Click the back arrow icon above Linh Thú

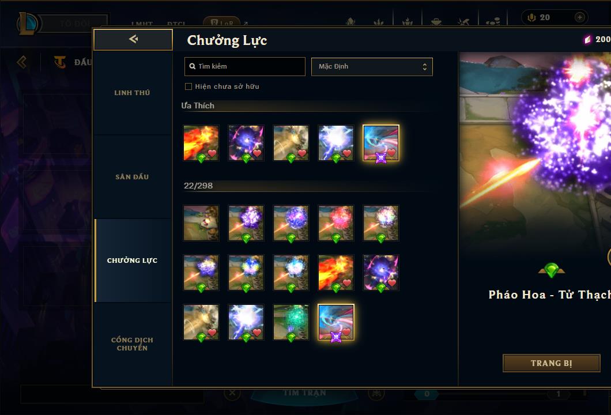point(133,39)
